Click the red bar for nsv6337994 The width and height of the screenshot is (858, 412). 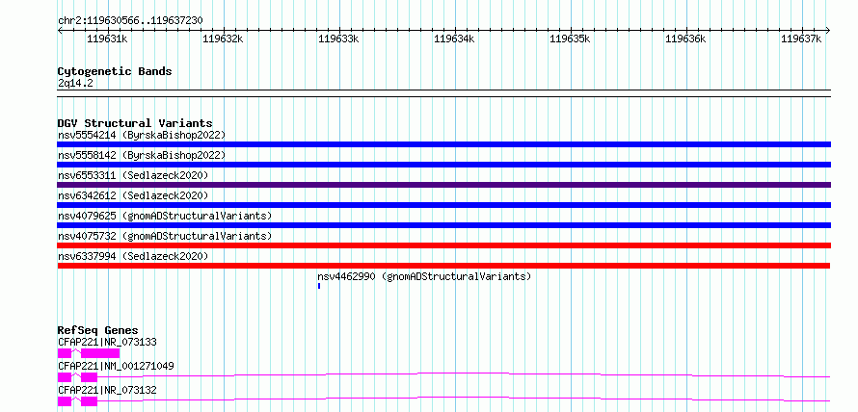coord(443,266)
